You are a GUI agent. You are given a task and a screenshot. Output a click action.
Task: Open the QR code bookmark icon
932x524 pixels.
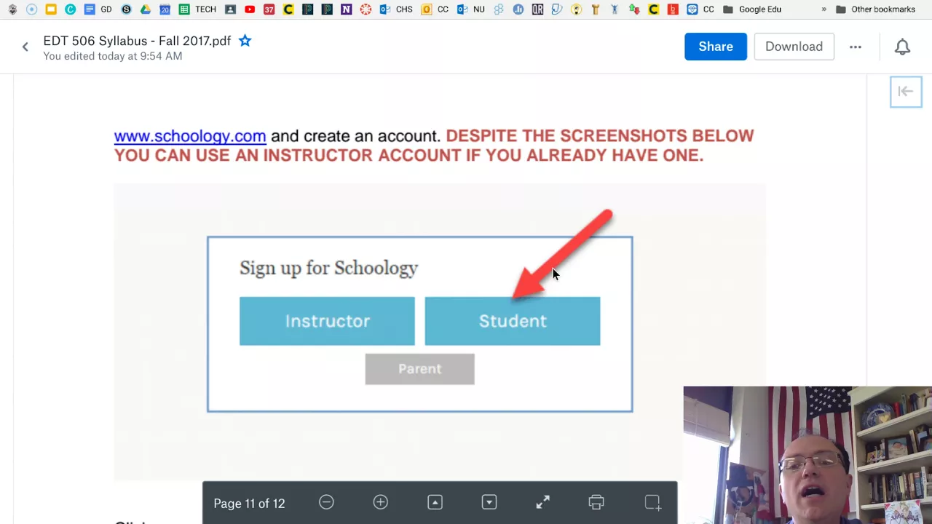537,9
